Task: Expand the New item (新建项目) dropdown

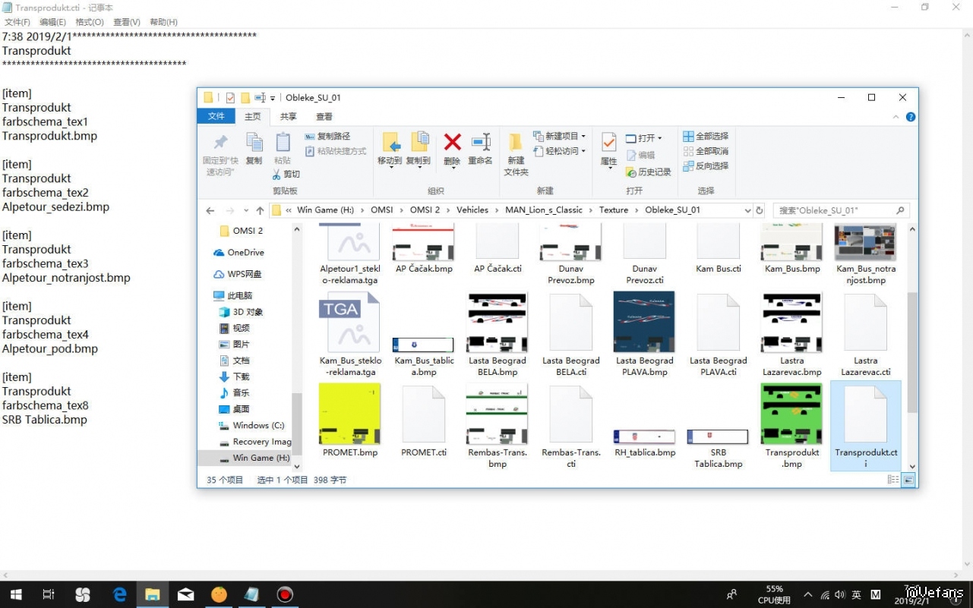Action: click(560, 136)
